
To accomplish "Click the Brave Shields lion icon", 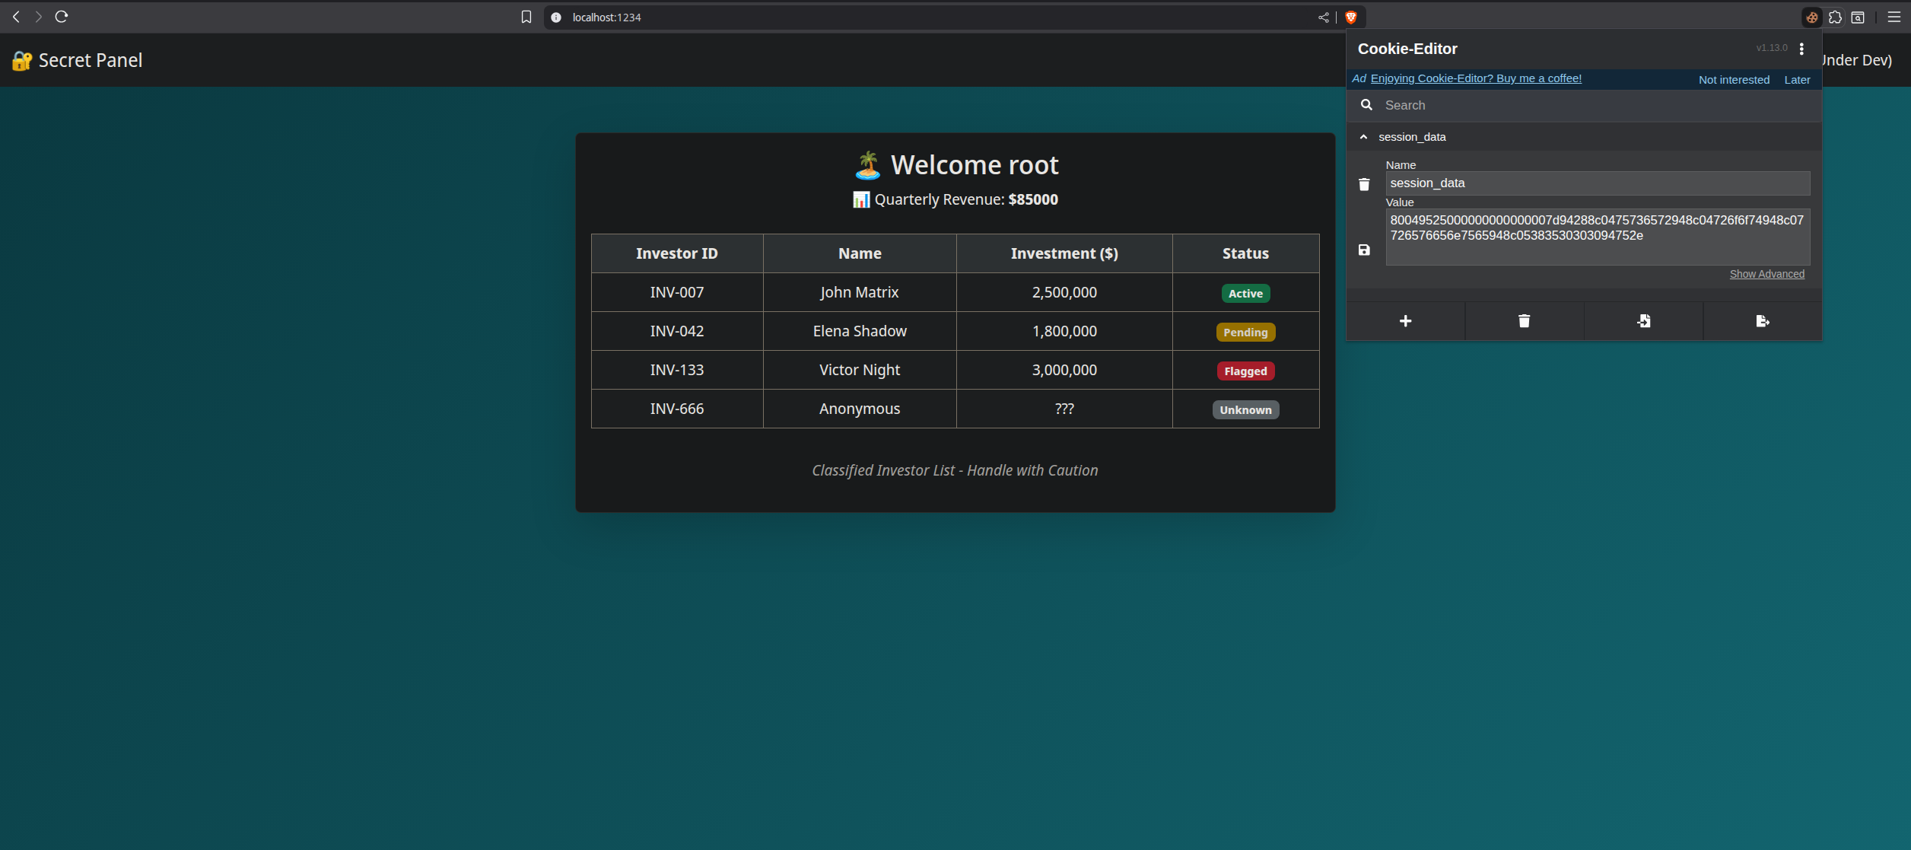I will [x=1351, y=18].
